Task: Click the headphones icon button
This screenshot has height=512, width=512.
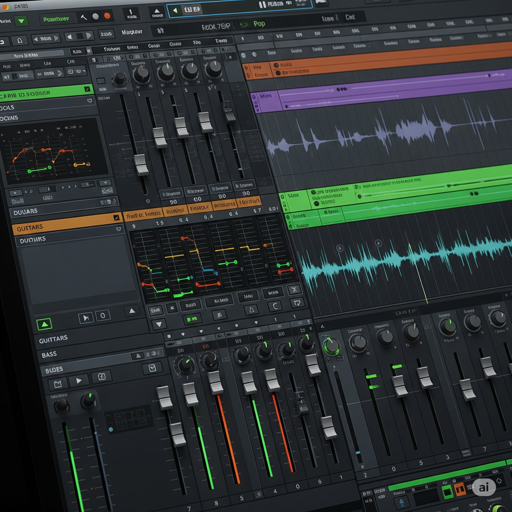Action: pos(19,40)
